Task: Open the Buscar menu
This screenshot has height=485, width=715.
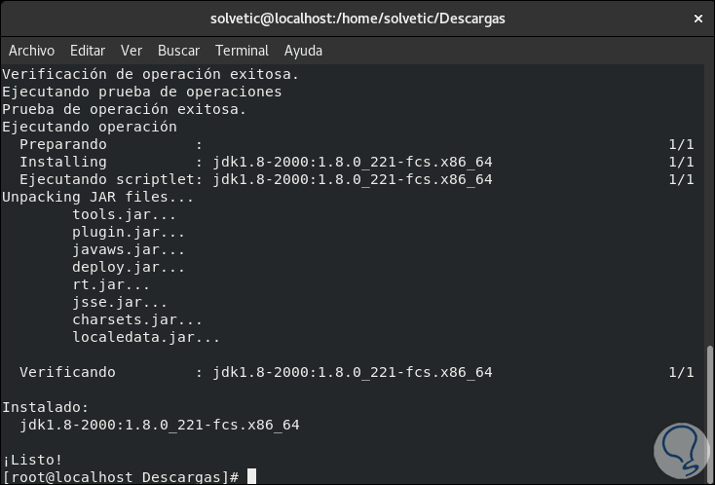Action: [178, 51]
